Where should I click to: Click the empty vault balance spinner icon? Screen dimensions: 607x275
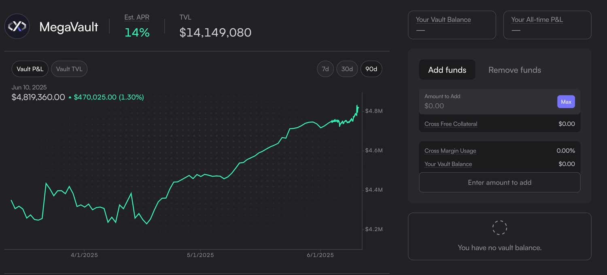tap(499, 228)
